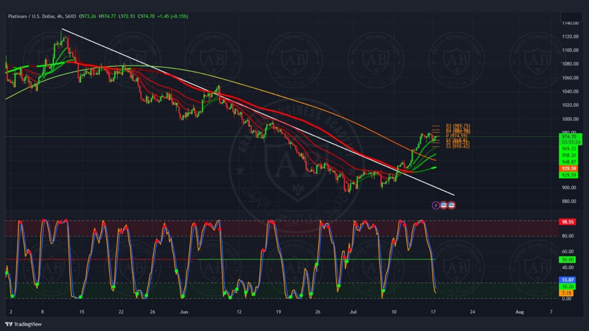589x331 pixels.
Task: Select the orange 7.15 oscillator value
Action: tap(566, 293)
